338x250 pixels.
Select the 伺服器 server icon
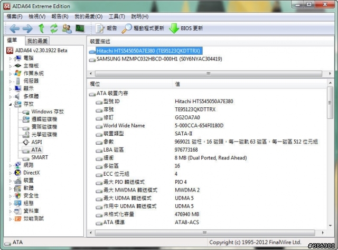17,81
